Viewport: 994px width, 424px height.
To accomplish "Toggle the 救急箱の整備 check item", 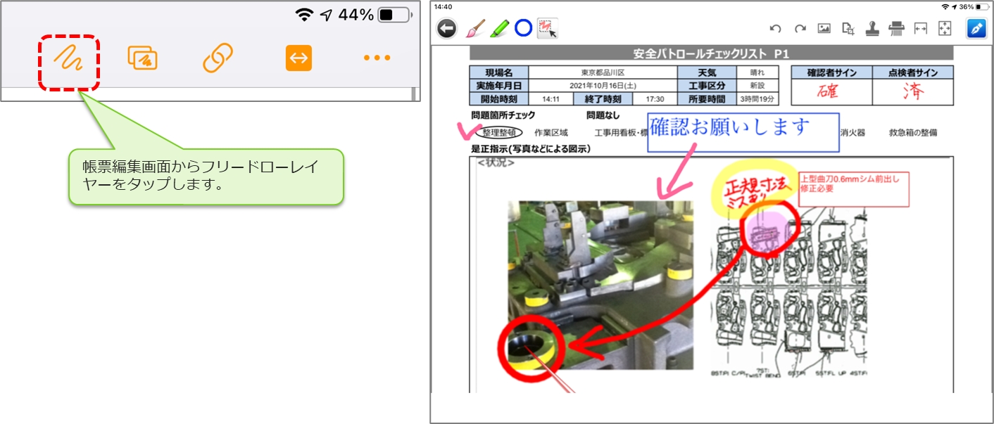I will click(x=913, y=132).
